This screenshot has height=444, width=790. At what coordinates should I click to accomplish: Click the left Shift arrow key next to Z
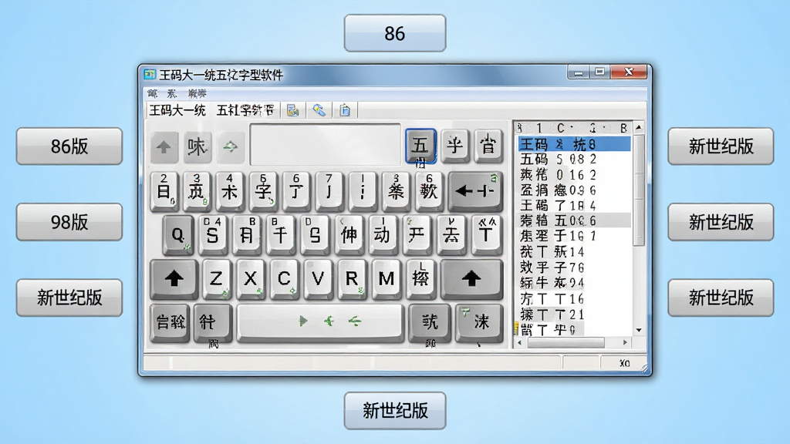point(174,279)
